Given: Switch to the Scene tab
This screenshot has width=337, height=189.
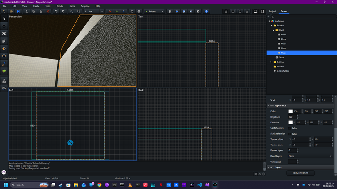Looking at the screenshot, I should [284, 11].
